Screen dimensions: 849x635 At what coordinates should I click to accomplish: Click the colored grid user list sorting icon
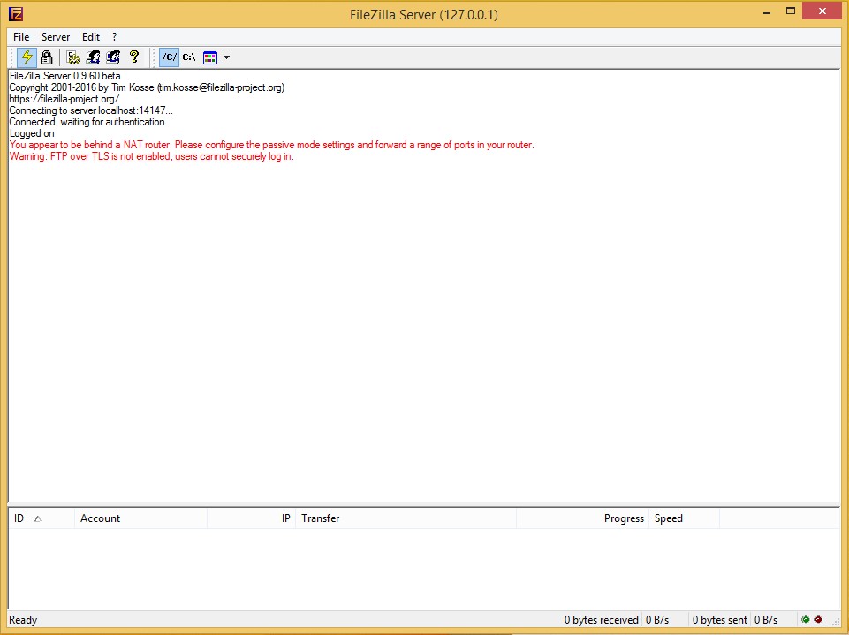210,57
